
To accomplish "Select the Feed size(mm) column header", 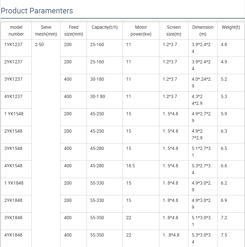I will coord(73,30).
